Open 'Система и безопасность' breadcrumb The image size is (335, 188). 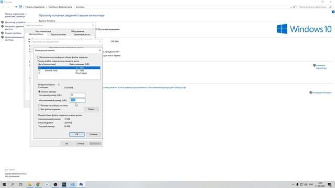[x=60, y=7]
